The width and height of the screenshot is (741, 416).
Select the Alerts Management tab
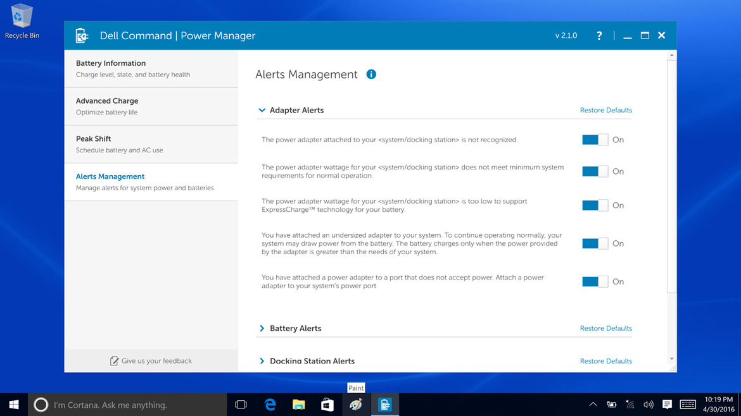151,181
